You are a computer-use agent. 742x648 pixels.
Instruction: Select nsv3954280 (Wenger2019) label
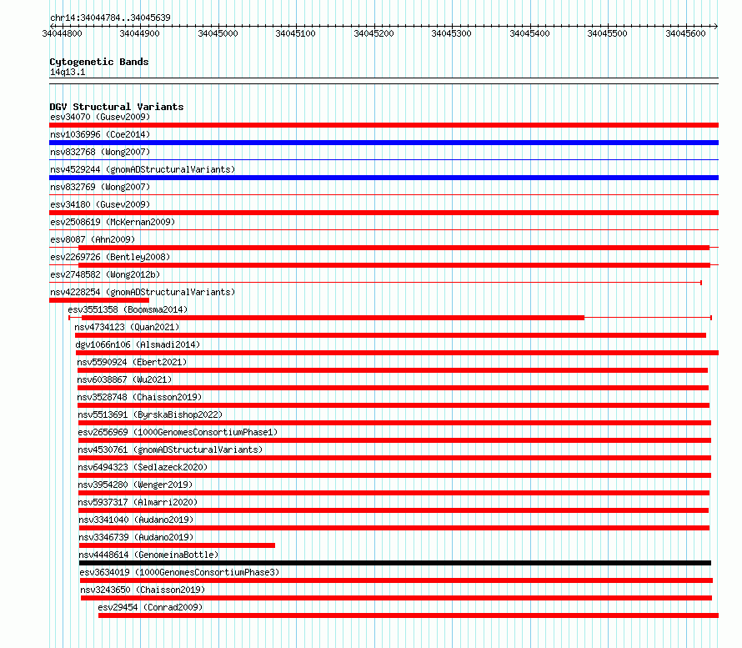pyautogui.click(x=135, y=485)
